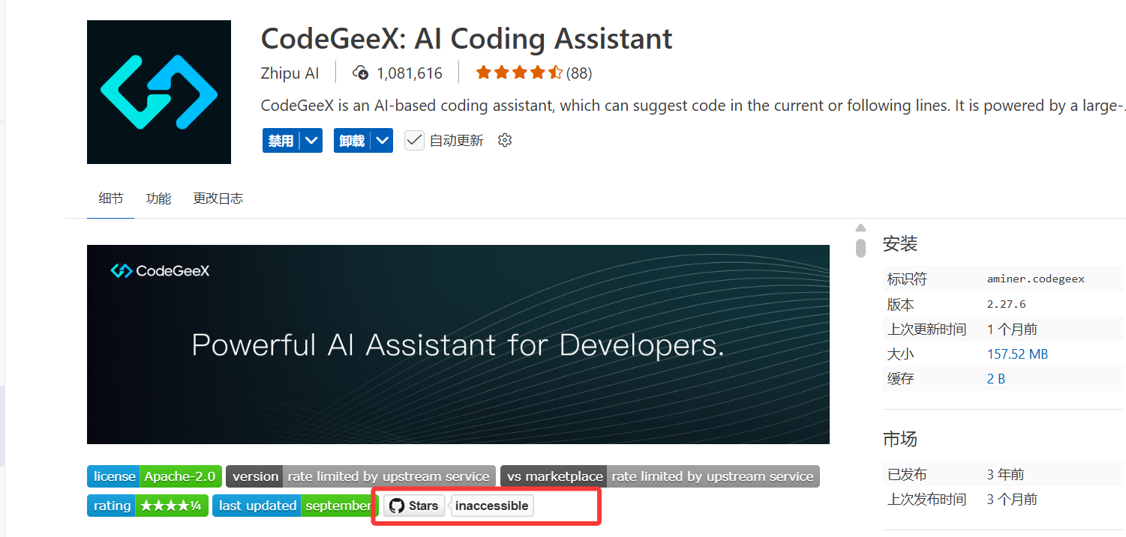The height and width of the screenshot is (537, 1126).
Task: Click the CodeGeeX: AI Coding Assistant title
Action: coord(467,39)
